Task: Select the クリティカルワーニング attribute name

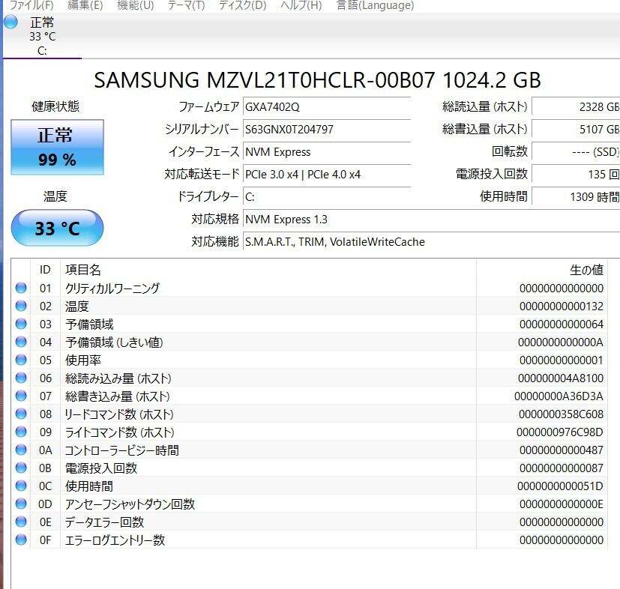Action: pyautogui.click(x=112, y=289)
